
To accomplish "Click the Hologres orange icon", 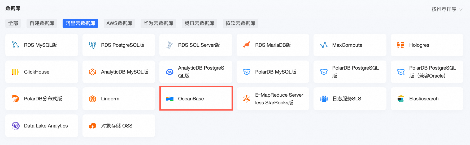I will tap(401, 45).
